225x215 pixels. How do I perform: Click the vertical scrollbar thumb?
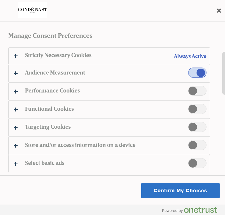(x=223, y=73)
